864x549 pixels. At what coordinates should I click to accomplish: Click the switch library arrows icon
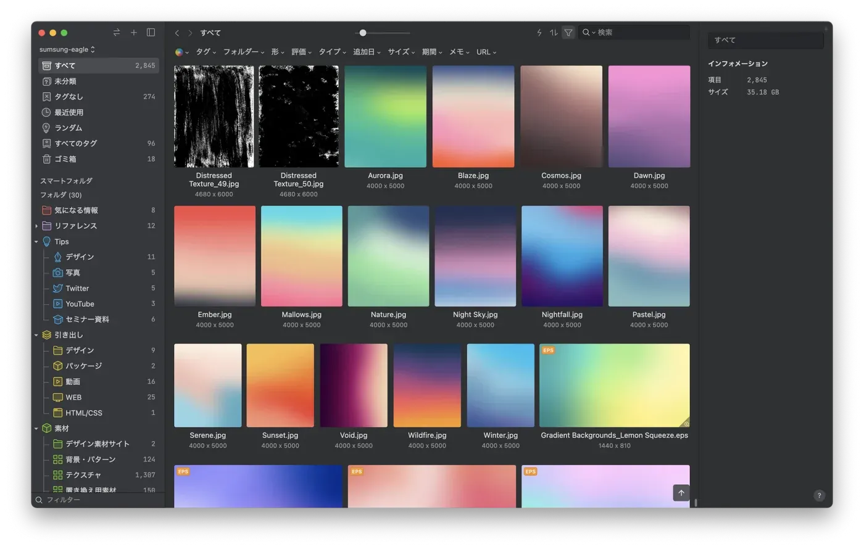(116, 32)
